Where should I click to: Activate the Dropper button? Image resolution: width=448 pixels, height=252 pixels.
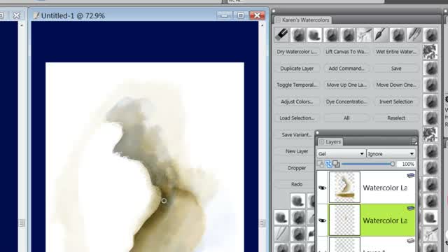point(295,168)
